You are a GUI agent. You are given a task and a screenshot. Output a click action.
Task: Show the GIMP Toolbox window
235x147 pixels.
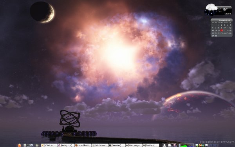click(x=151, y=145)
